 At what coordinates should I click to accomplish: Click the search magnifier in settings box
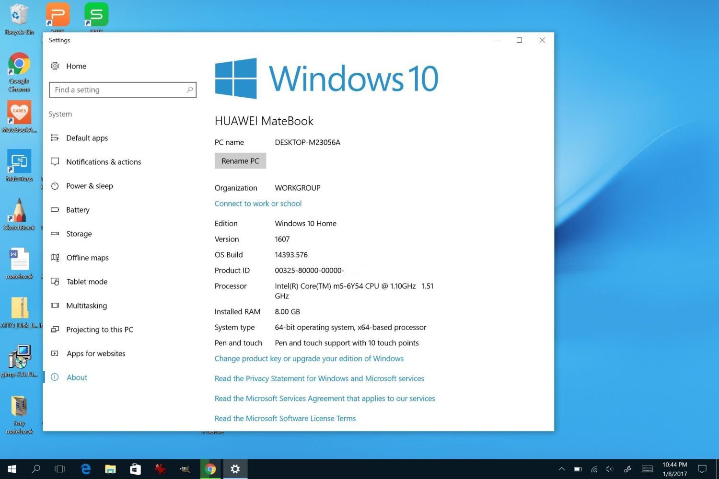pyautogui.click(x=190, y=90)
